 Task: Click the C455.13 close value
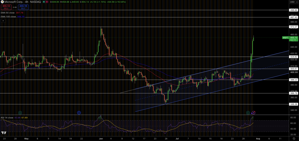[85, 2]
